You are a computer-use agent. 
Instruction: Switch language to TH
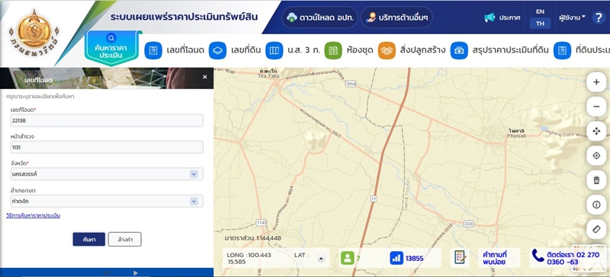pyautogui.click(x=540, y=24)
